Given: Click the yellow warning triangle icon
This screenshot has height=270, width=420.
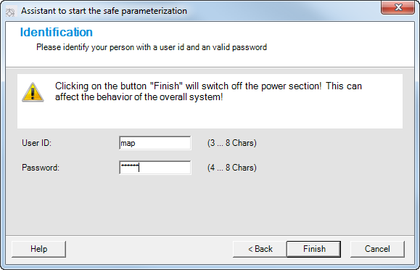Looking at the screenshot, I should [33, 92].
